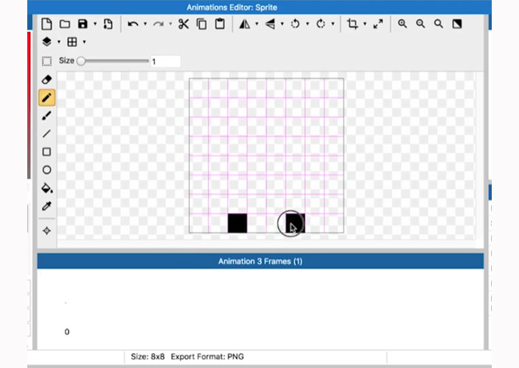Flip the sprite vertically
This screenshot has width=519, height=368.
(x=270, y=24)
